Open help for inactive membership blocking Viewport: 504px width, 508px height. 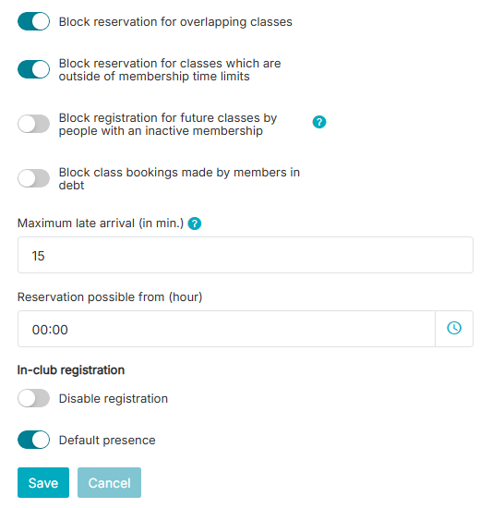pyautogui.click(x=319, y=122)
